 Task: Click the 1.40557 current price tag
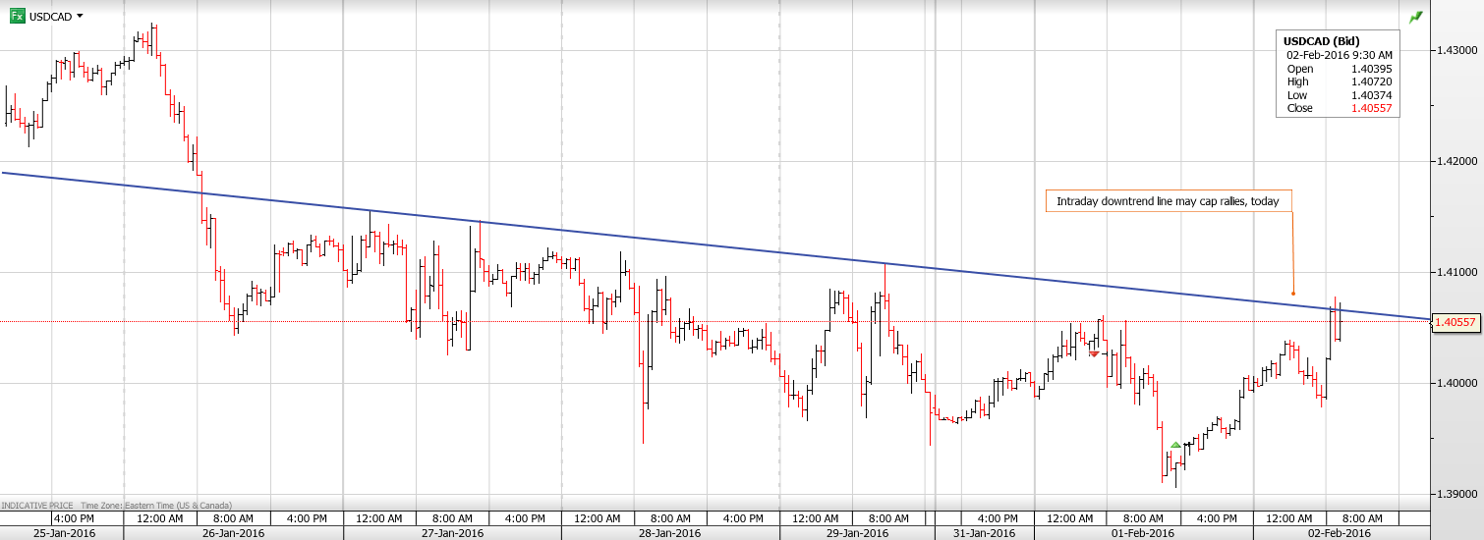pyautogui.click(x=1456, y=322)
